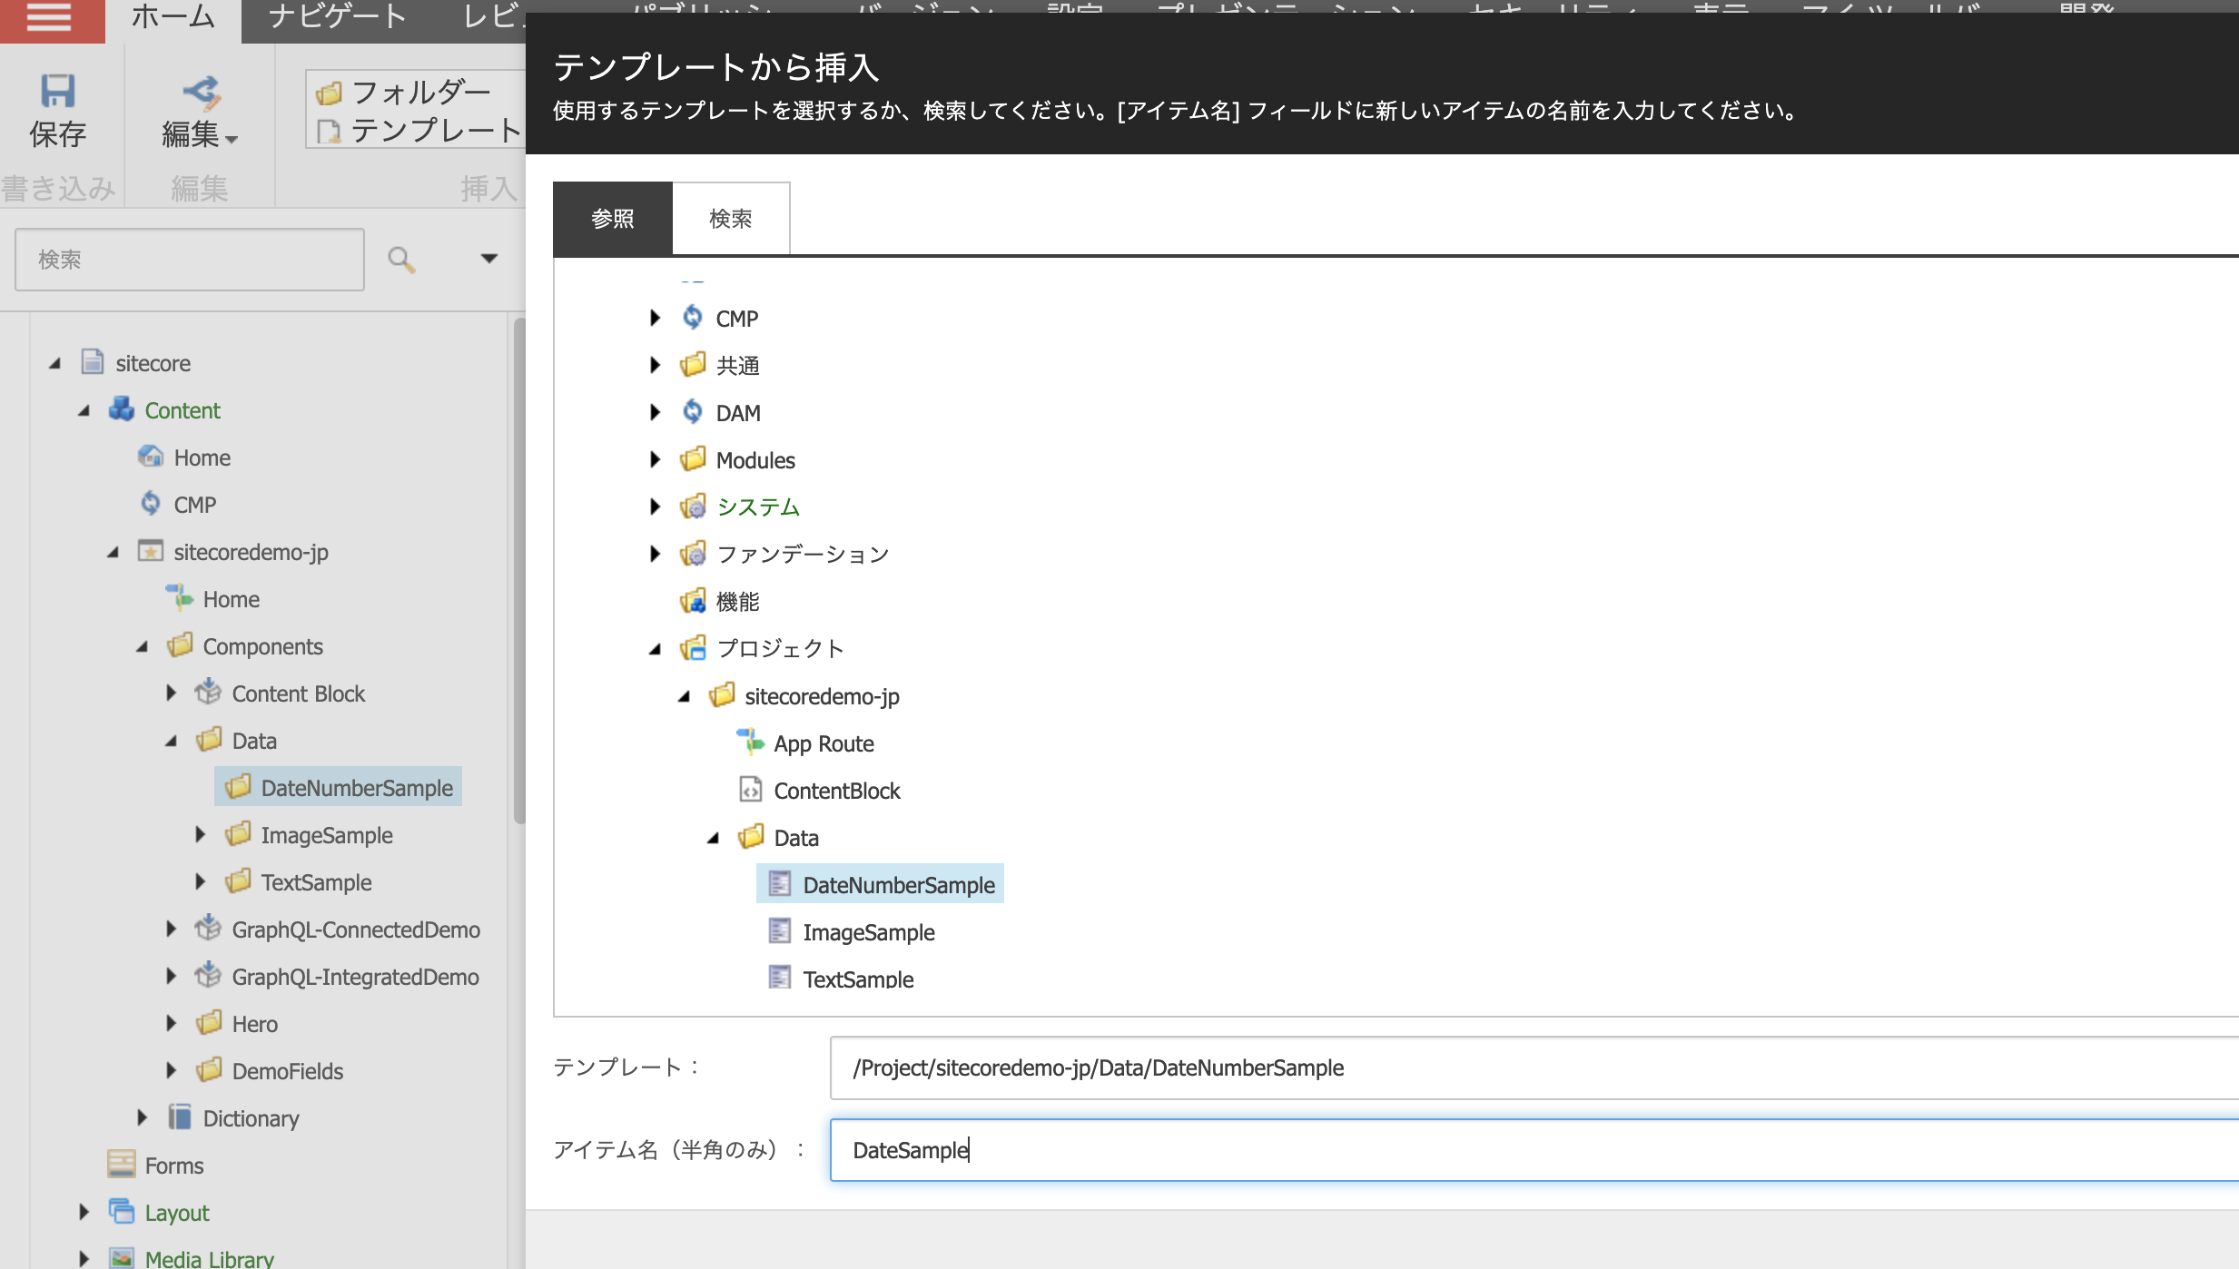The width and height of the screenshot is (2239, 1269).
Task: Click the テンプレート path field
Action: 1534,1067
